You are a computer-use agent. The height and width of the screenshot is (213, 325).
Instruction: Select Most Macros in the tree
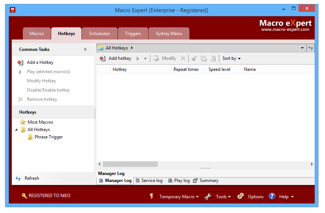[41, 122]
